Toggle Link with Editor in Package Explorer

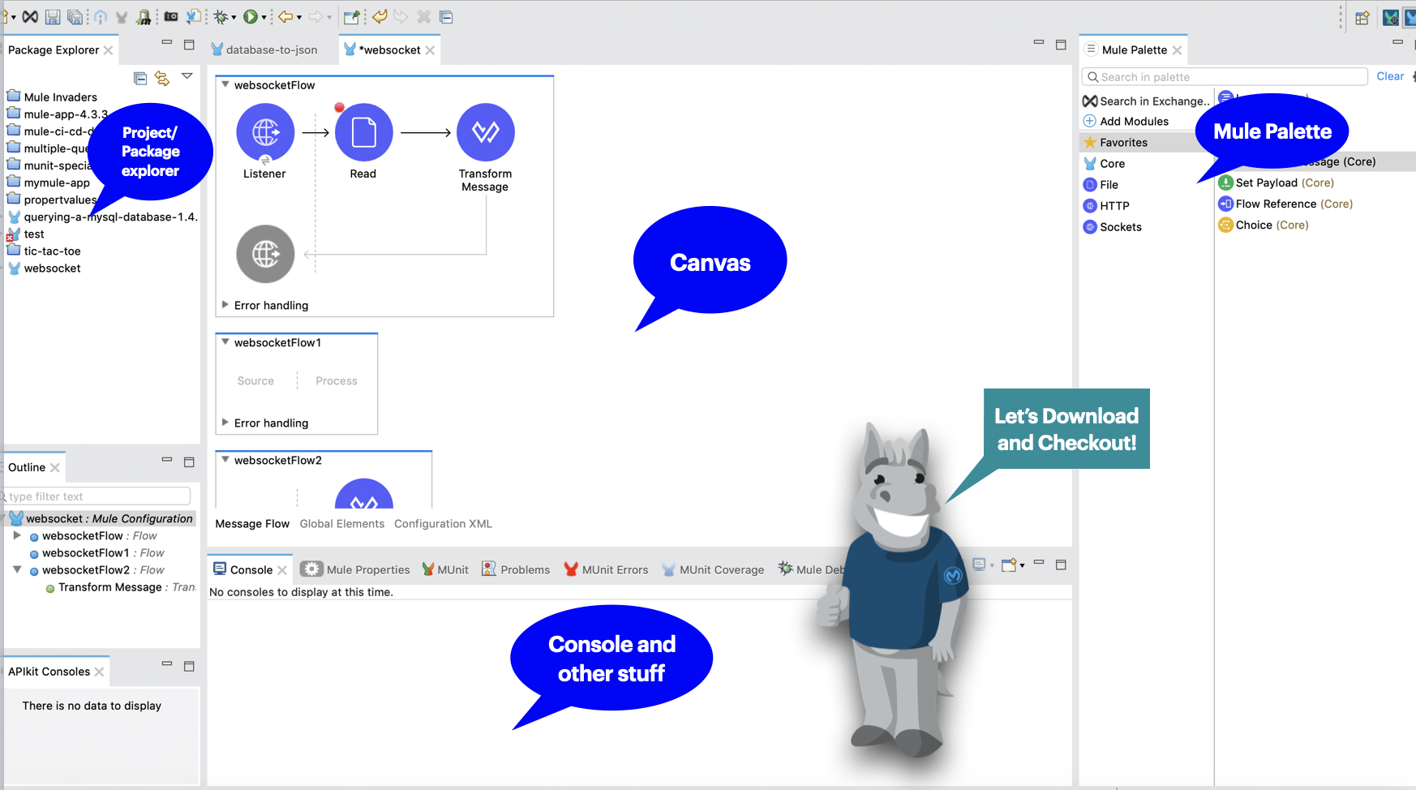(161, 78)
